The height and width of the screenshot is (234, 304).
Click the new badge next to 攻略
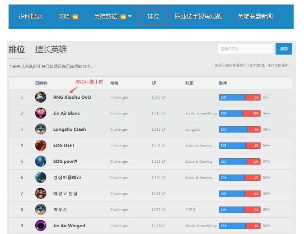tap(75, 17)
